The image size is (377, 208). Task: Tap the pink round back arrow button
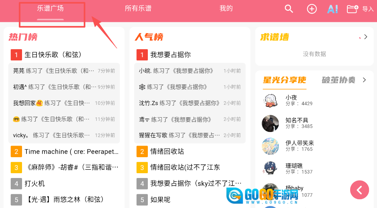[x=359, y=190]
